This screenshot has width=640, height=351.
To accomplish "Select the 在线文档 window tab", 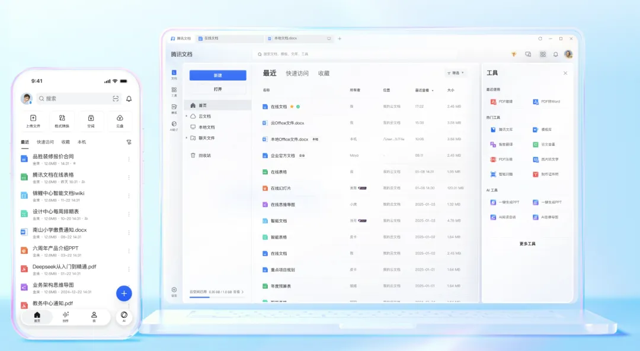I will pyautogui.click(x=230, y=38).
